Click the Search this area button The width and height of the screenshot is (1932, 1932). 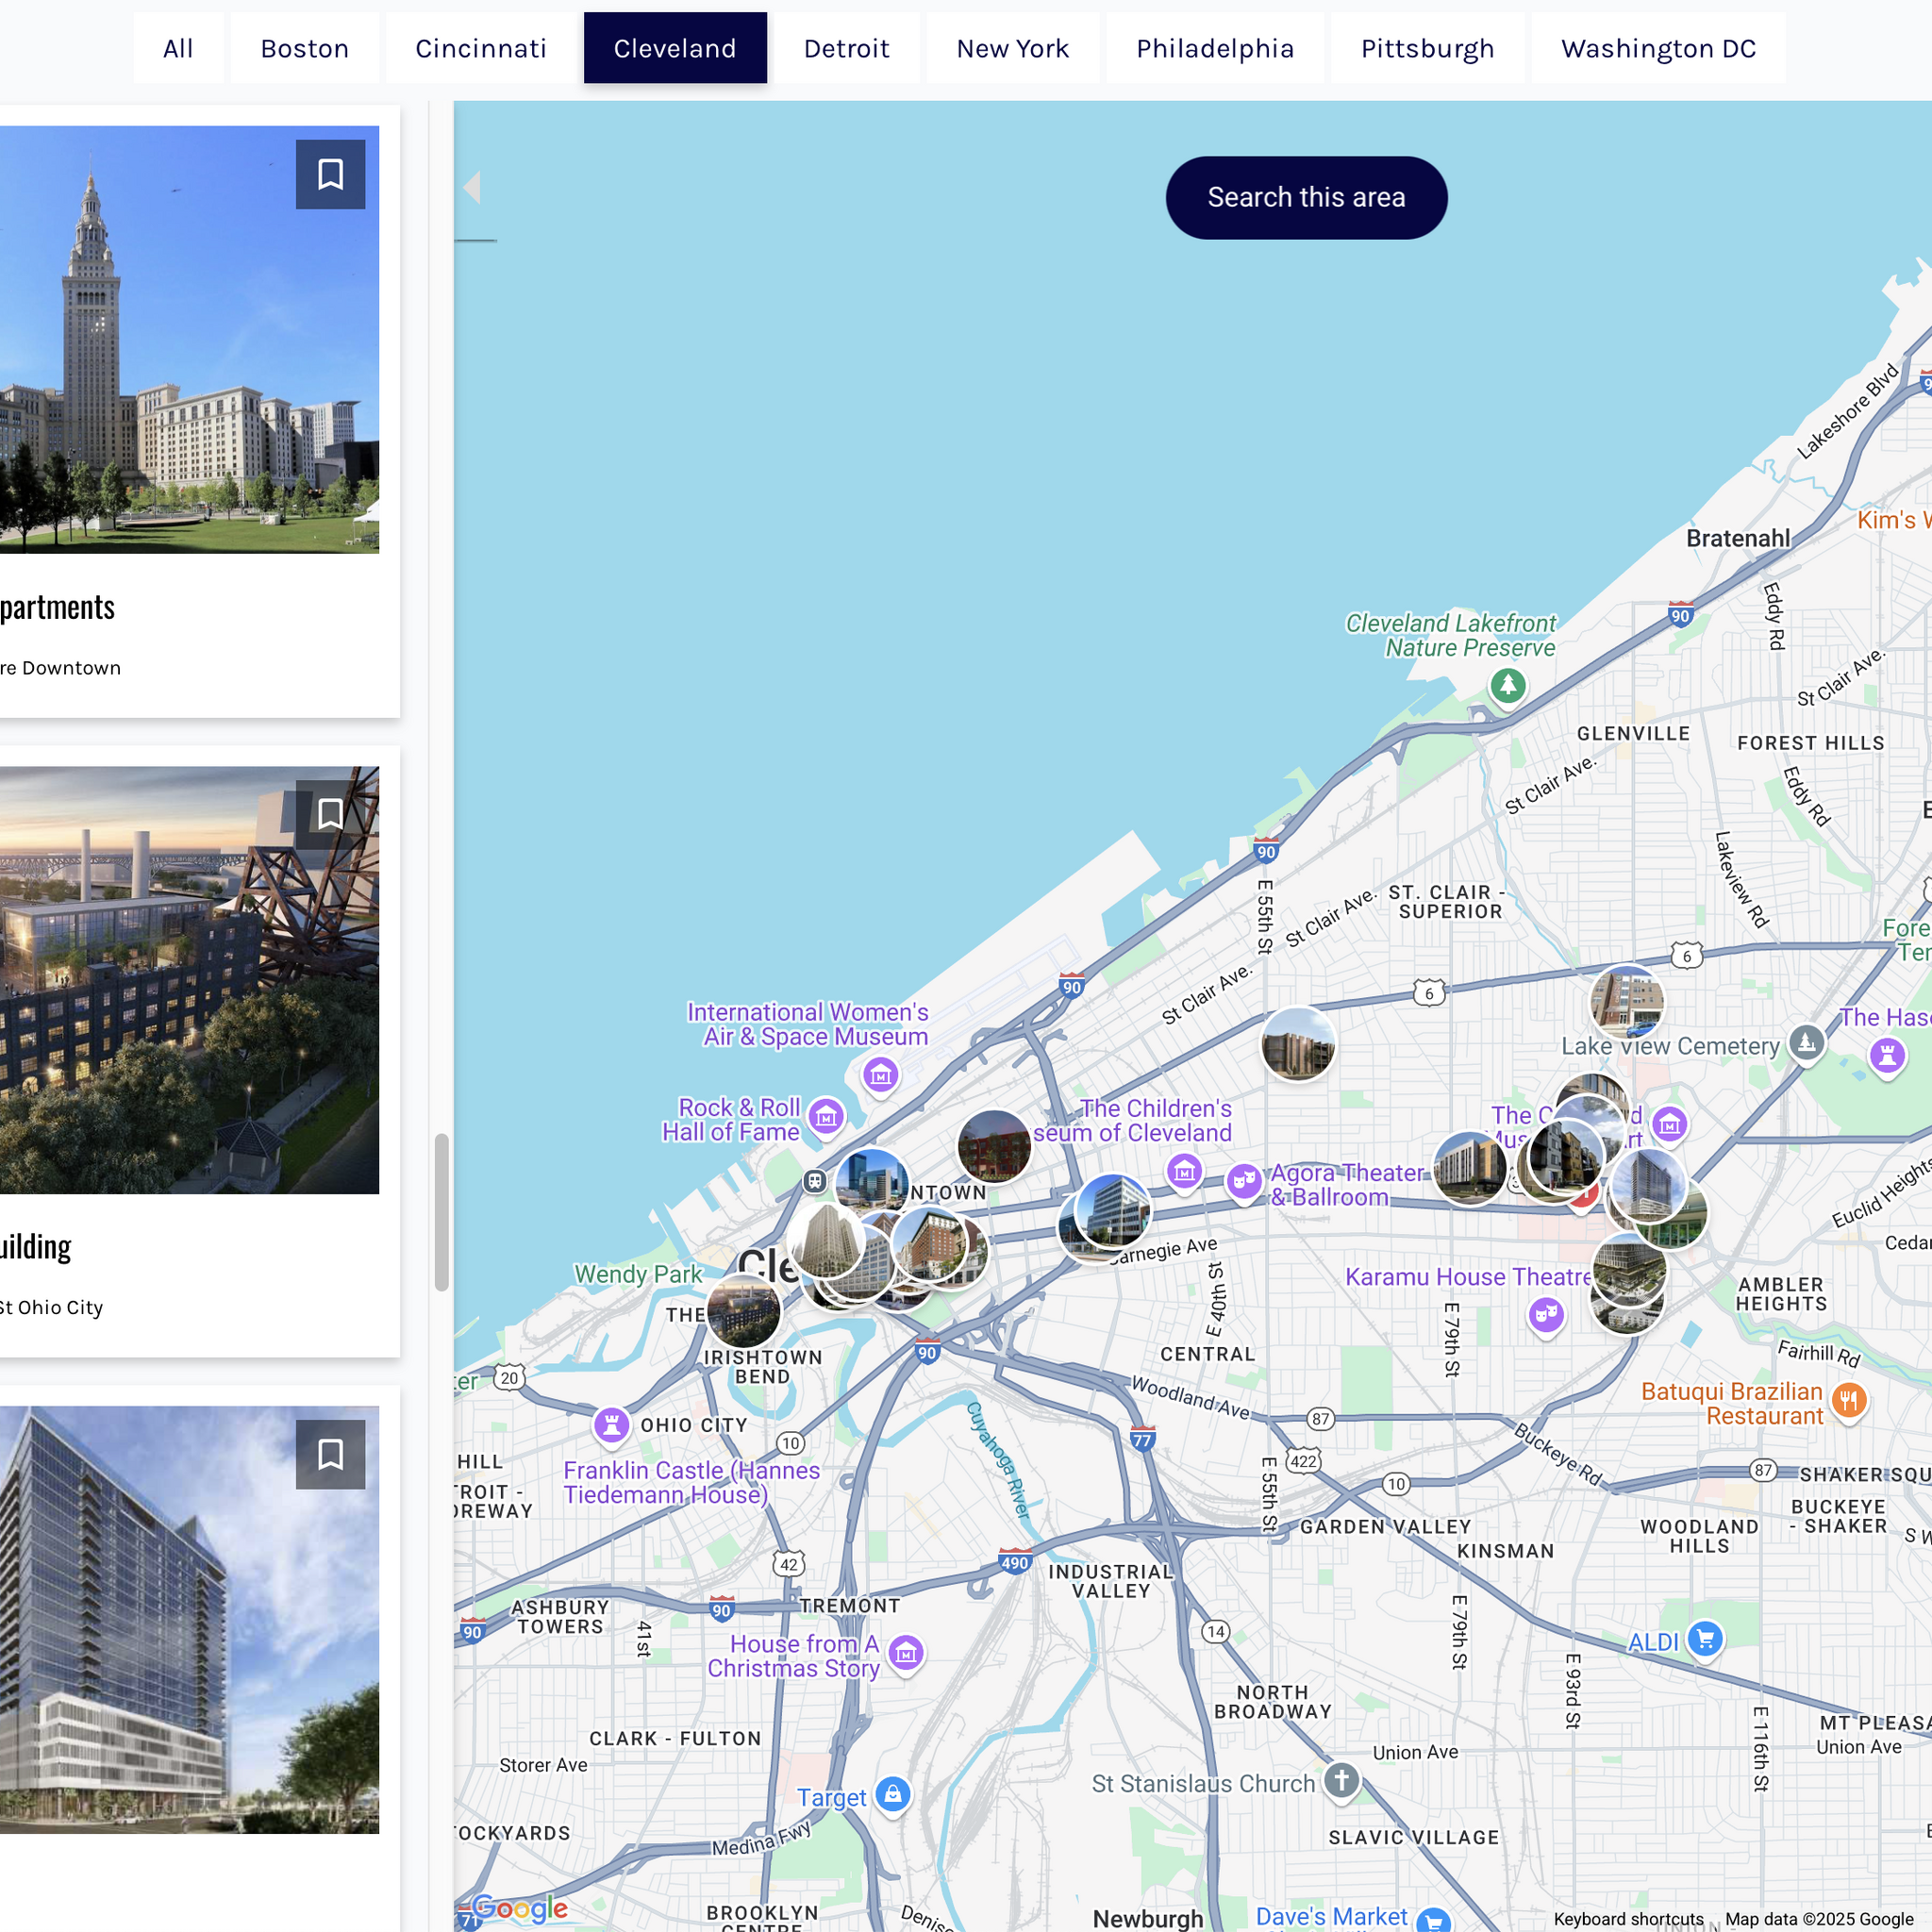pyautogui.click(x=1306, y=197)
